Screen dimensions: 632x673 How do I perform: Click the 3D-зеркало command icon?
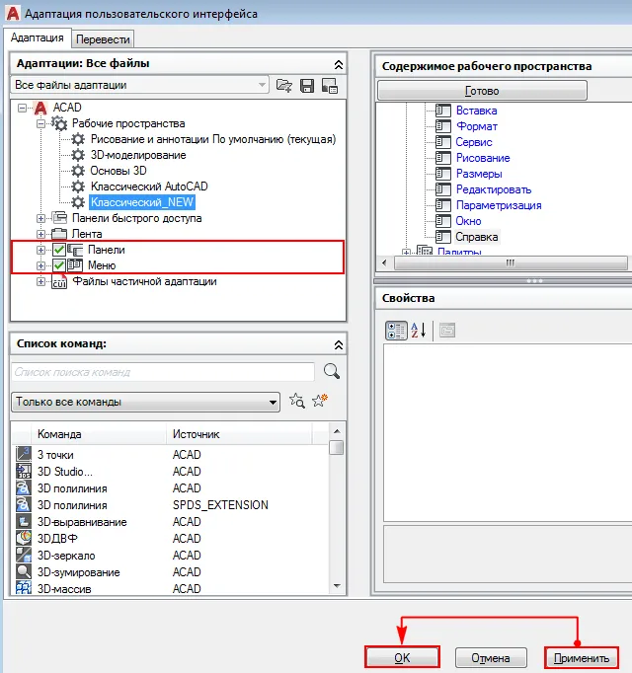[x=23, y=555]
